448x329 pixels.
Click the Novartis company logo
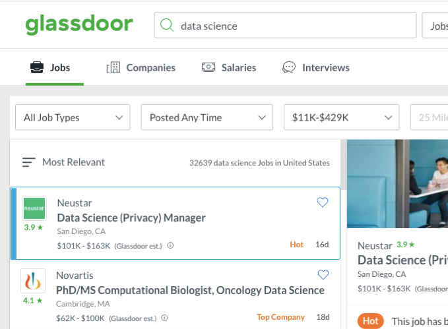(x=33, y=281)
